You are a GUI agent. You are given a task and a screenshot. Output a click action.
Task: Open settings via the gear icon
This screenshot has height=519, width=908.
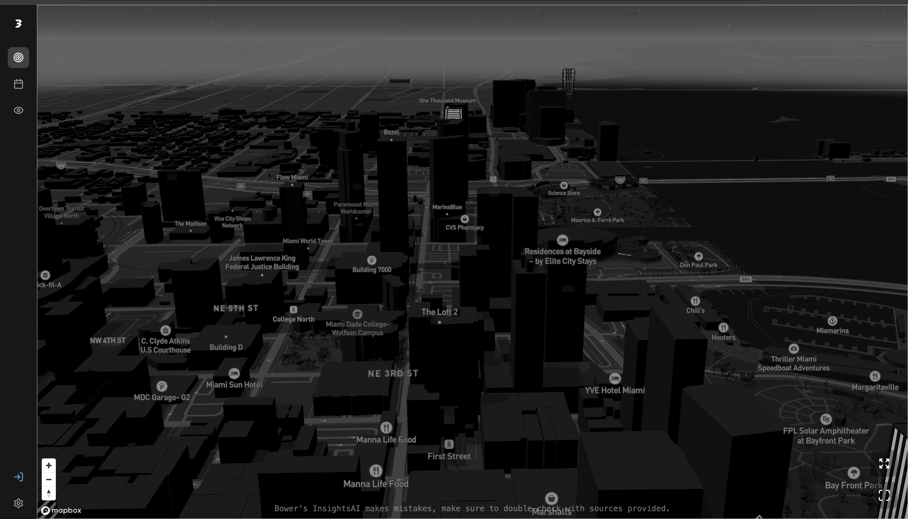point(18,503)
